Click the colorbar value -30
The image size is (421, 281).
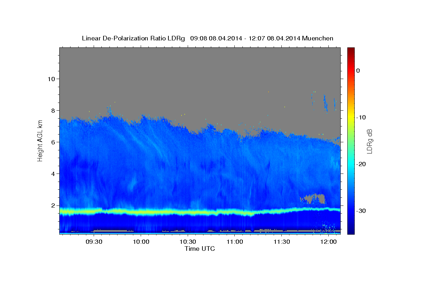(361, 211)
